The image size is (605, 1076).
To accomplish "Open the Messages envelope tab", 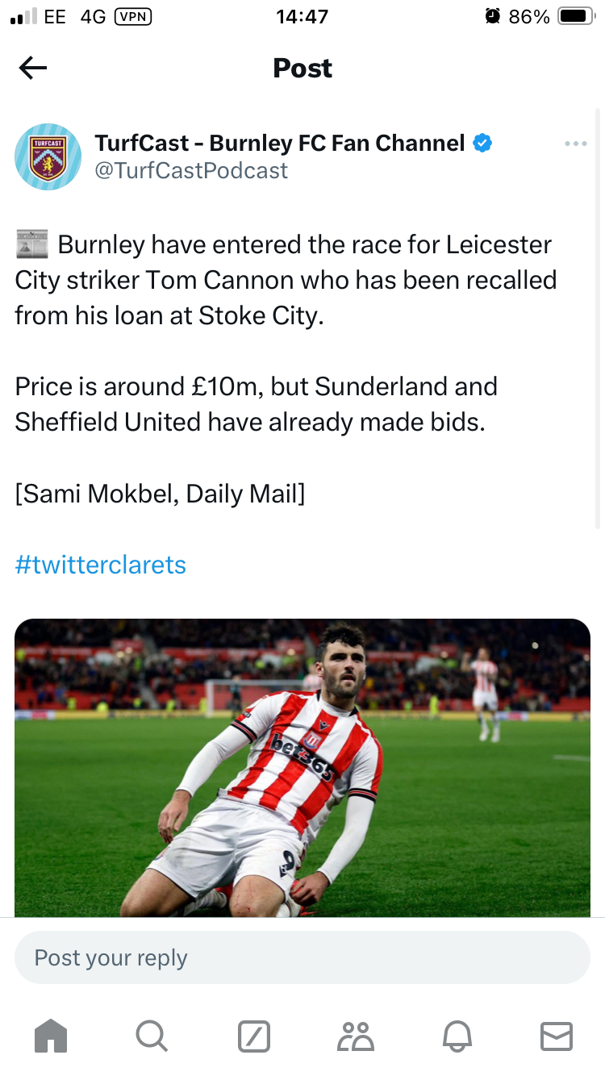I will tap(557, 1036).
